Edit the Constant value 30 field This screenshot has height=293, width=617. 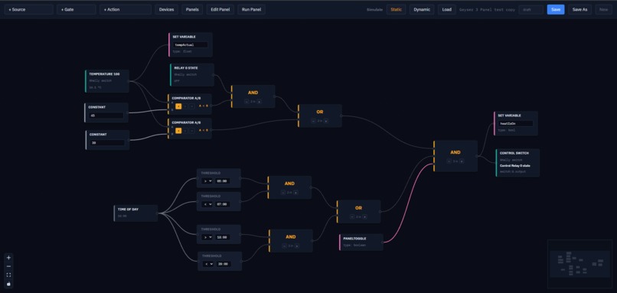click(107, 143)
